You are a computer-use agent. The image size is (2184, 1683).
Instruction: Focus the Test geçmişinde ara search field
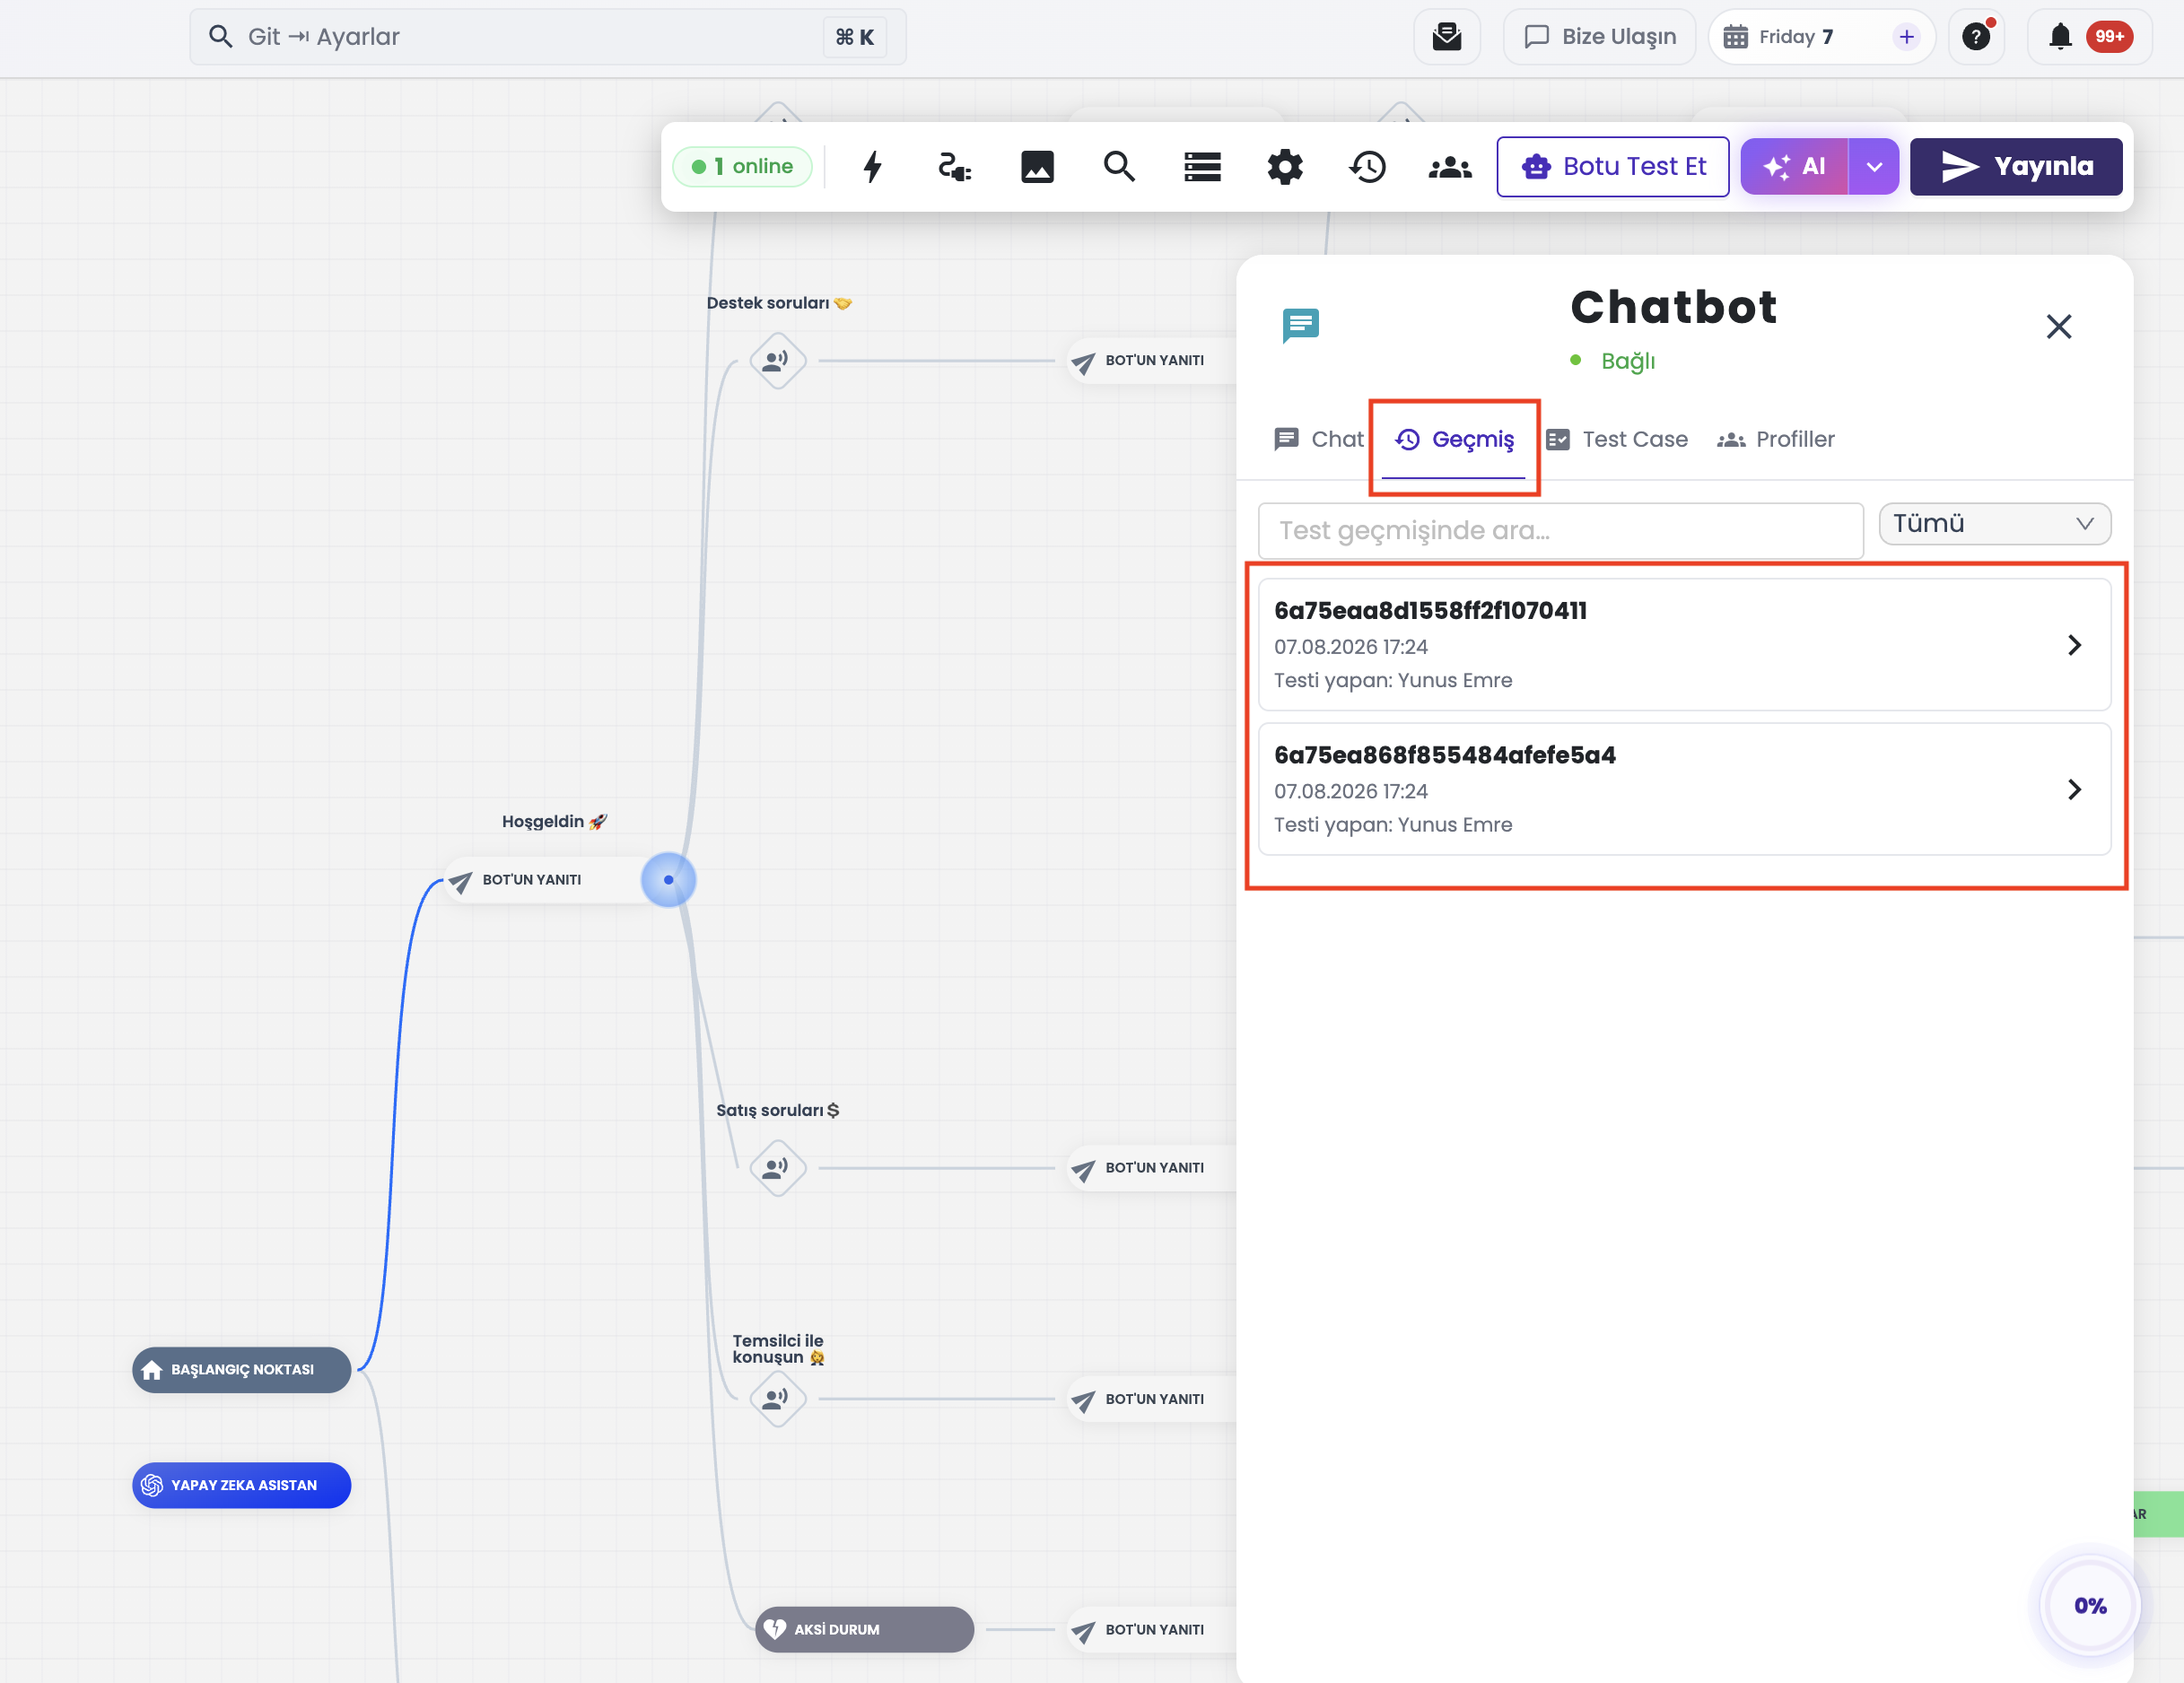click(x=1560, y=530)
